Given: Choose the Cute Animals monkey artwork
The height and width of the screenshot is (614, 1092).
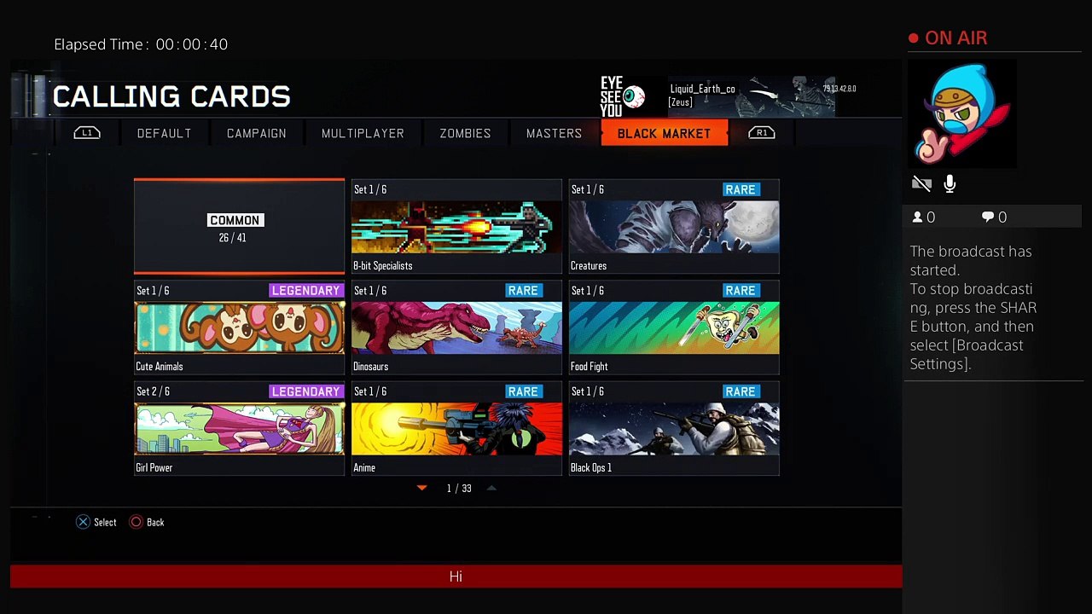Looking at the screenshot, I should pos(239,328).
